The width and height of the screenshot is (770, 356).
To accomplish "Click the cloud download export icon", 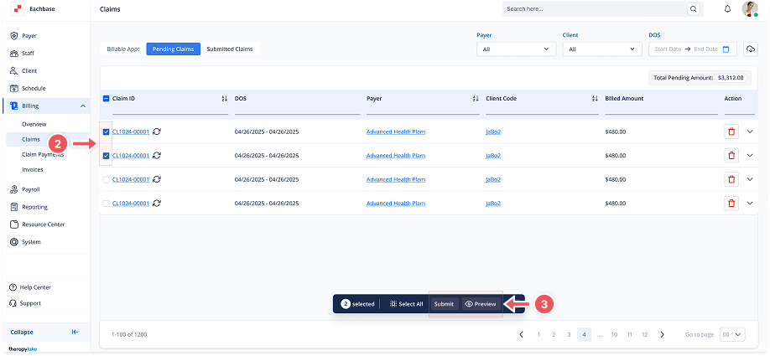I will click(751, 49).
